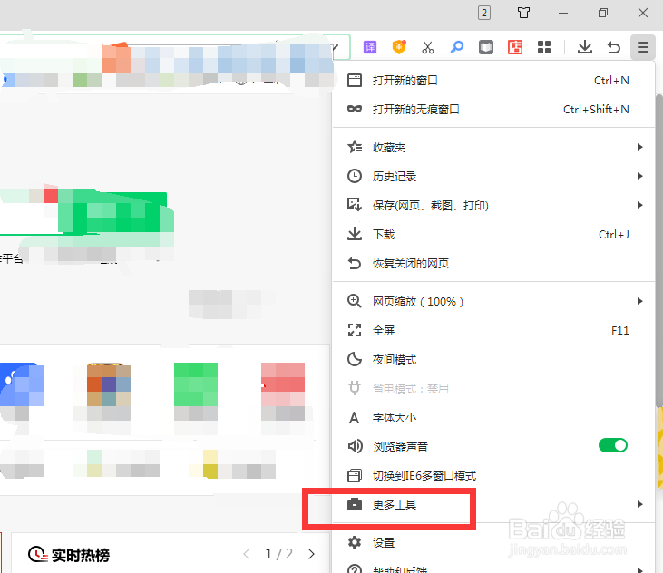Click the browser address bar
Image resolution: width=663 pixels, height=573 pixels.
175,47
